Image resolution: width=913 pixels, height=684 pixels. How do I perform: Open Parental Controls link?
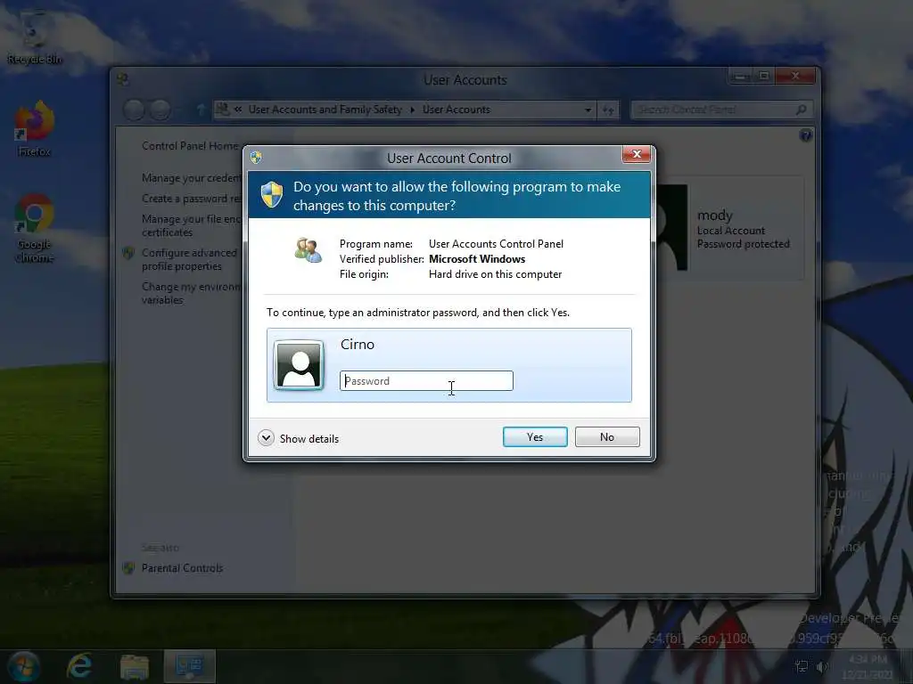(x=182, y=568)
